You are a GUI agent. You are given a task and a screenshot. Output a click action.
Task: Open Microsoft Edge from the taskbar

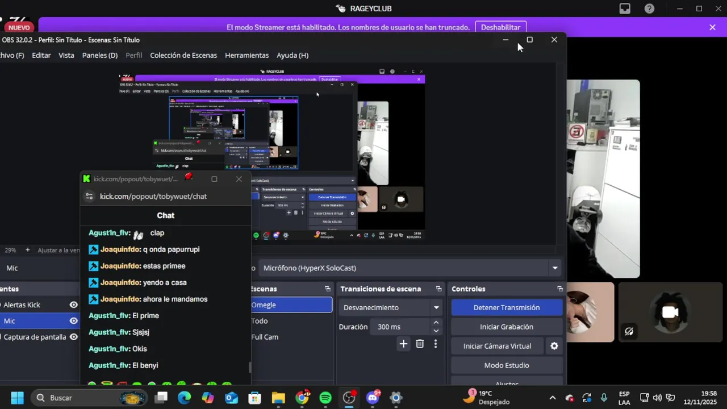tap(184, 398)
